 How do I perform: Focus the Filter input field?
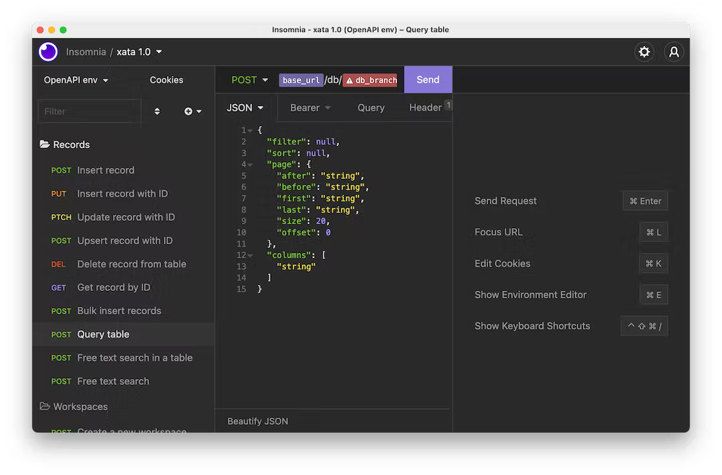90,111
